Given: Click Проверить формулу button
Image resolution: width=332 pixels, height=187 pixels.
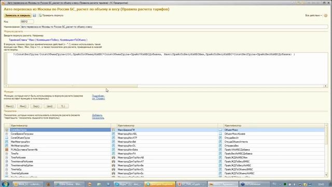Looking at the screenshot, I should [51, 16].
